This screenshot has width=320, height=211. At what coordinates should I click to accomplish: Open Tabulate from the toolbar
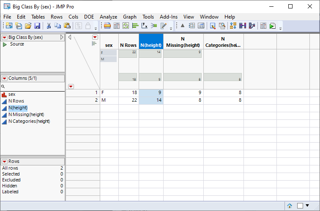point(117,26)
